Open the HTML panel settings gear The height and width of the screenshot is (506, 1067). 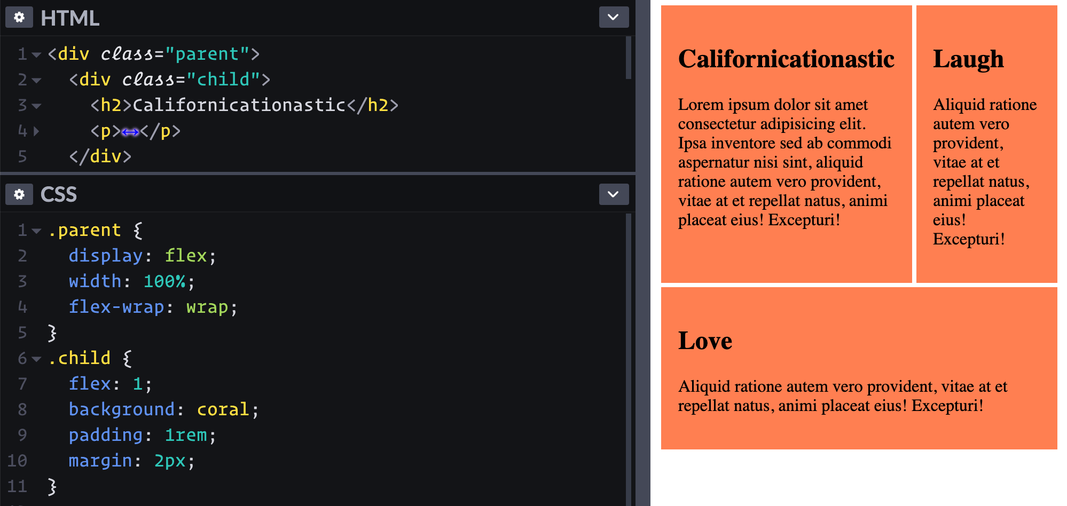(x=19, y=17)
